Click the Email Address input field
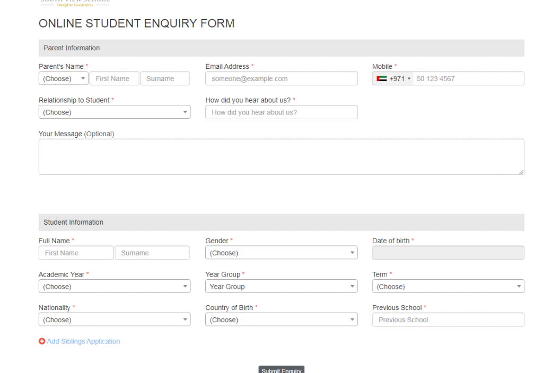The height and width of the screenshot is (373, 543). (281, 78)
